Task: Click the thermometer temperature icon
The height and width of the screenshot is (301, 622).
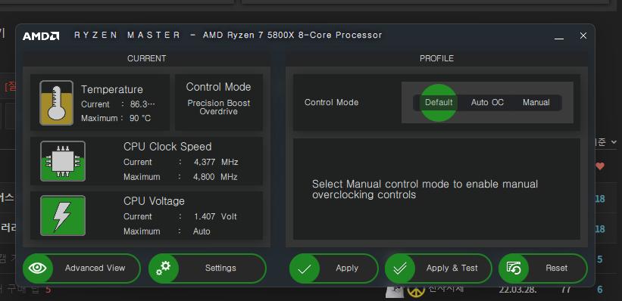Action: (x=56, y=103)
